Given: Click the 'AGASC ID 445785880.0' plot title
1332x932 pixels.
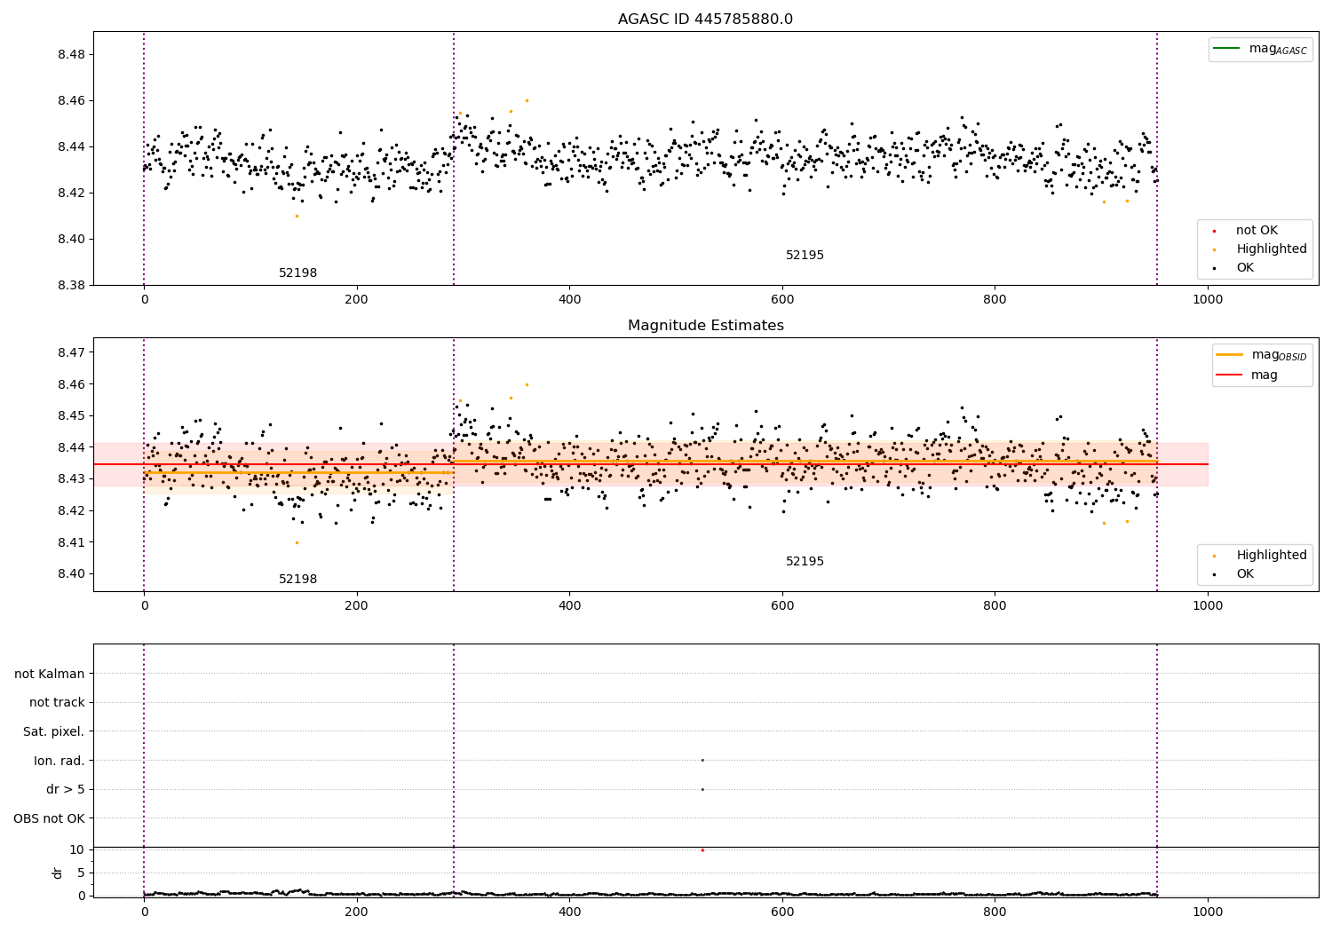Looking at the screenshot, I should 705,20.
